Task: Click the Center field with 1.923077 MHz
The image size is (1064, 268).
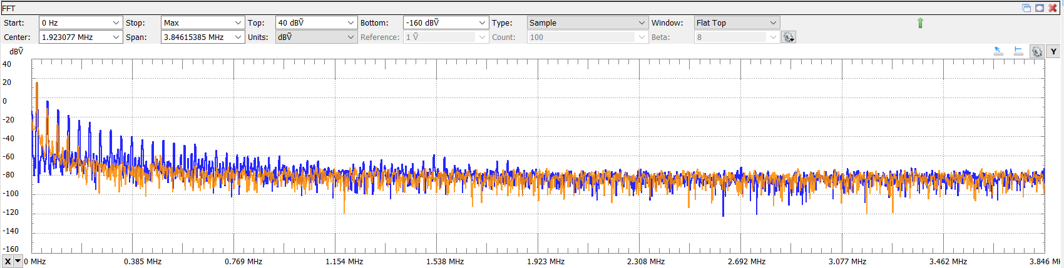Action: 75,37
